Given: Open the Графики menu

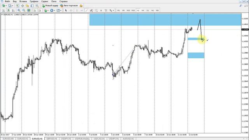Looking at the screenshot, I should click(x=34, y=2).
